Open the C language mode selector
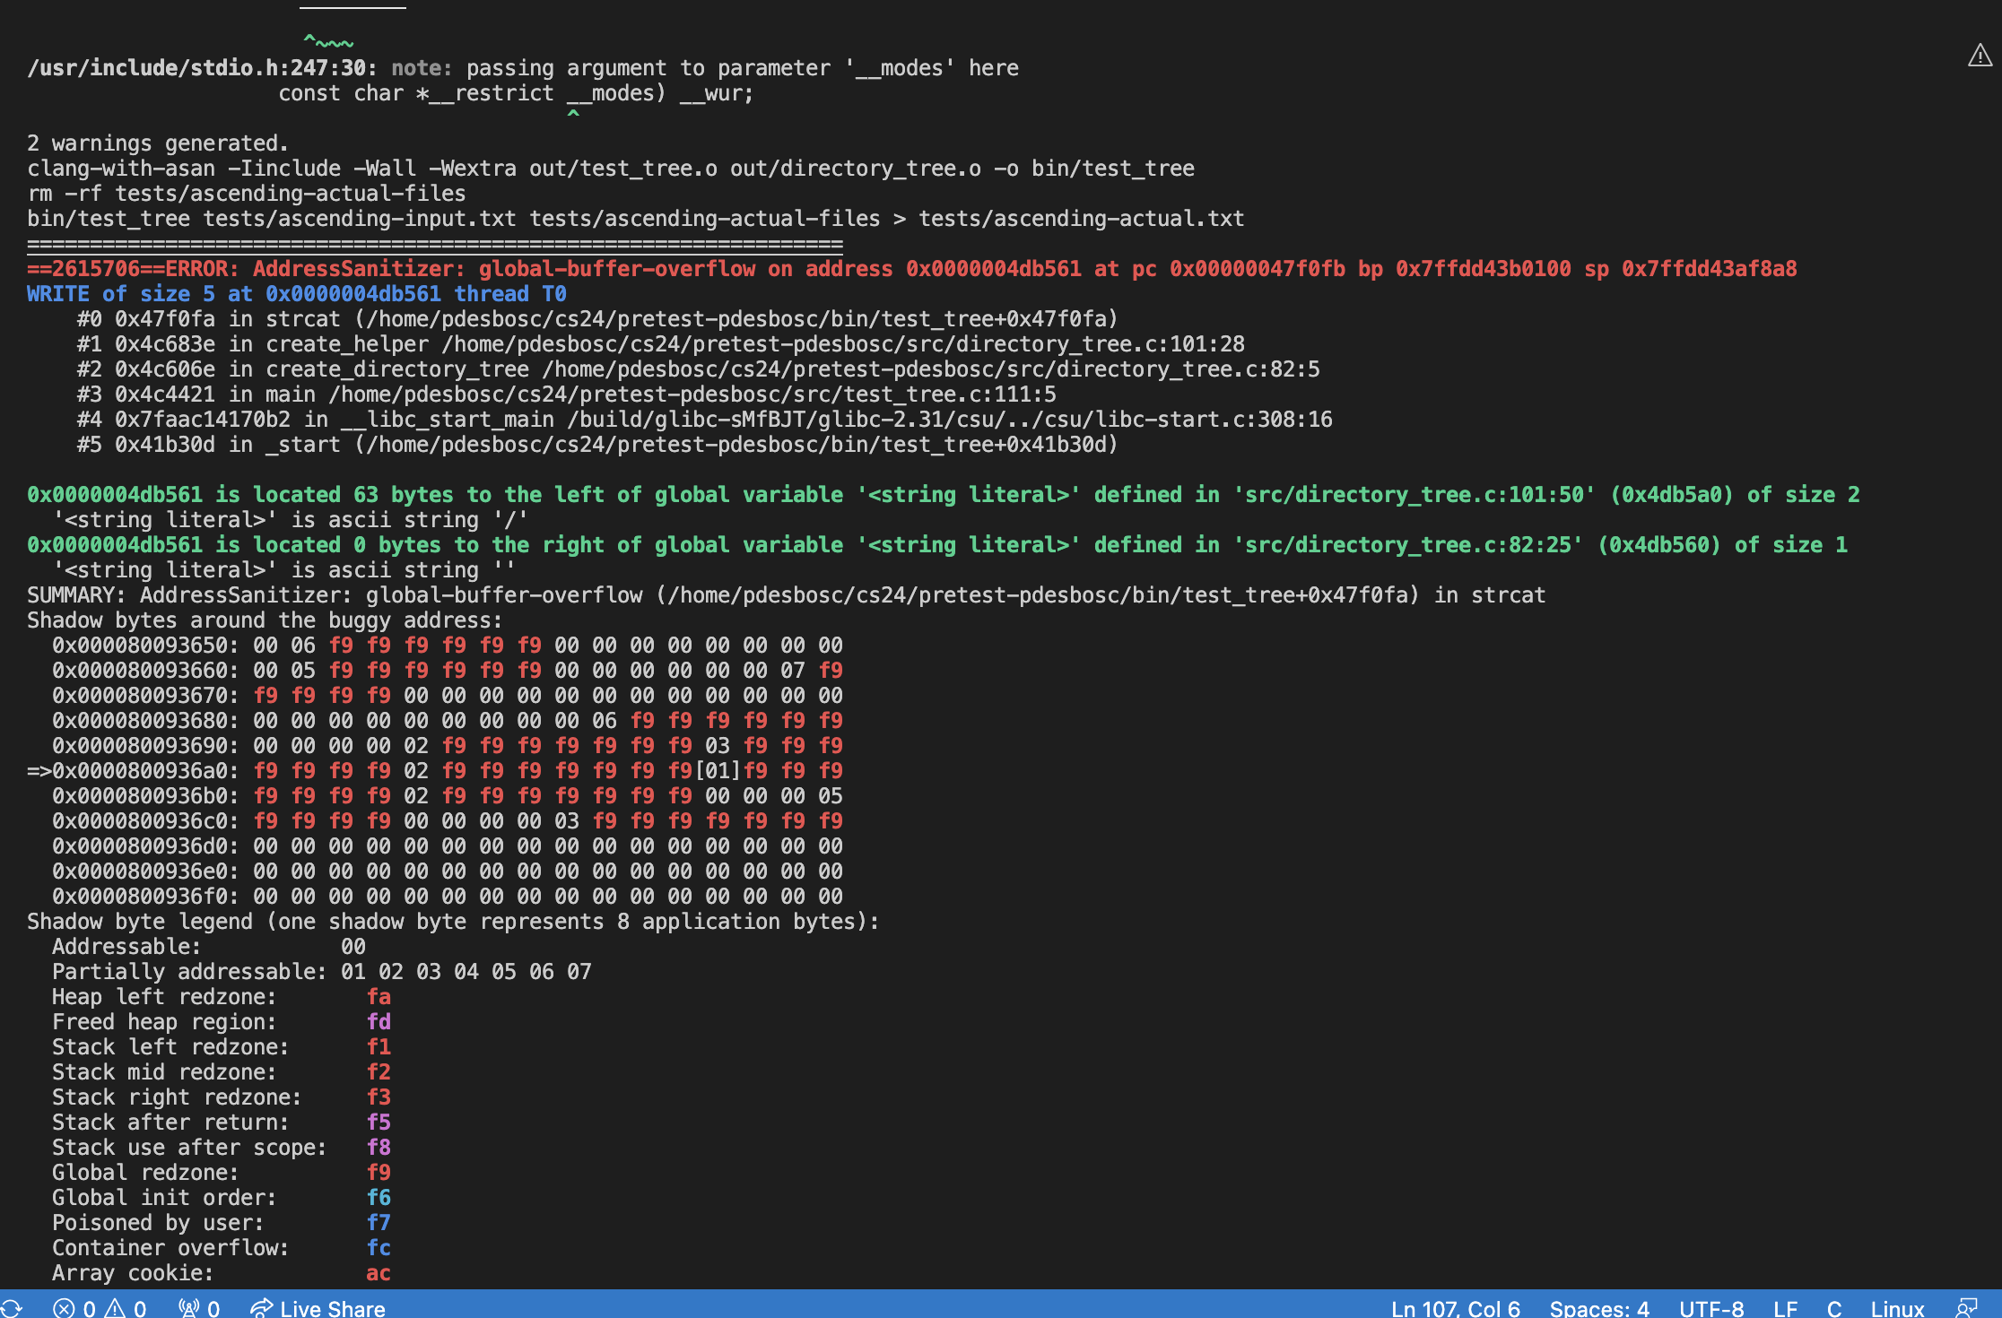The height and width of the screenshot is (1318, 2002). (x=1834, y=1308)
